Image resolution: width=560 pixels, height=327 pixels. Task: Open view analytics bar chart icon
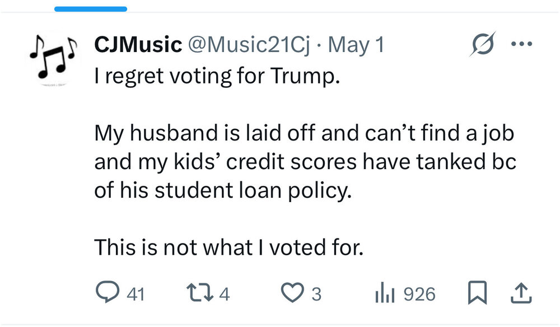385,293
